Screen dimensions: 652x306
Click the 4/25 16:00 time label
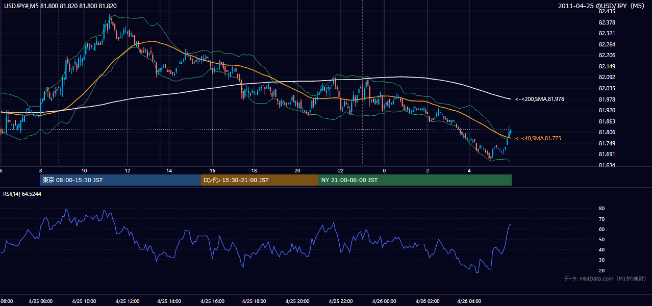coord(212,301)
